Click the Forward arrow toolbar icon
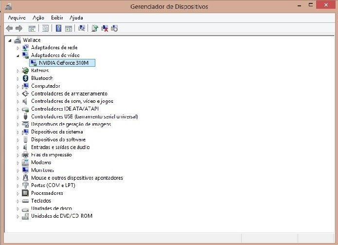This screenshot has width=338, height=245. point(19,28)
